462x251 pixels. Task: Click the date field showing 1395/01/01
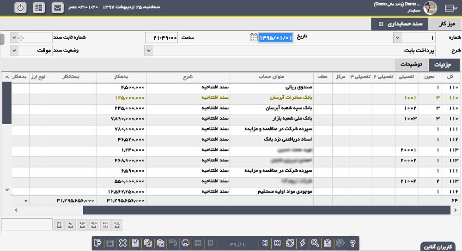click(275, 38)
